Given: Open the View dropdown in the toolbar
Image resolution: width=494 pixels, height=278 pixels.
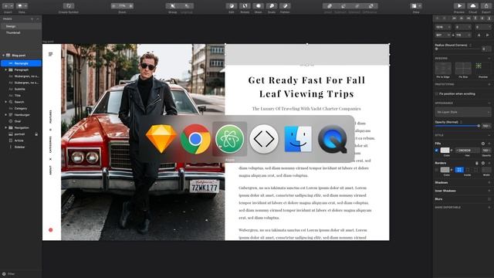Looking at the screenshot, I should point(416,6).
